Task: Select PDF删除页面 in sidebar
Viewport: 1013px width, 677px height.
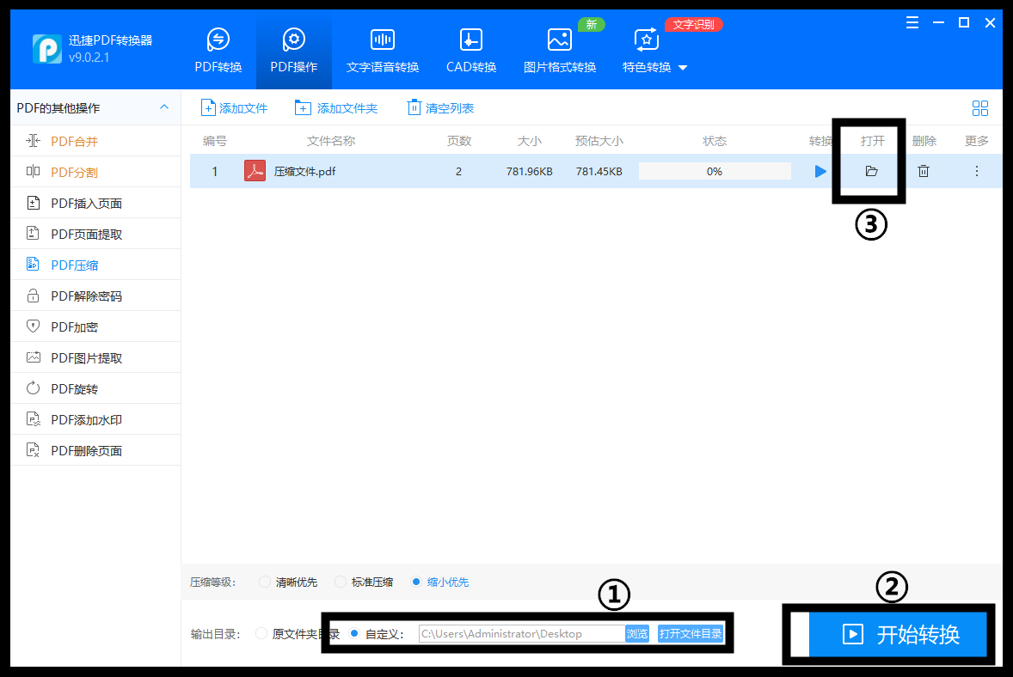Action: (95, 450)
